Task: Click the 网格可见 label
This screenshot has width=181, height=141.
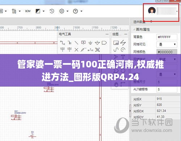Action: point(139,44)
